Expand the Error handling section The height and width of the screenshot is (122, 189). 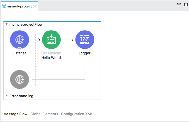(x=6, y=96)
